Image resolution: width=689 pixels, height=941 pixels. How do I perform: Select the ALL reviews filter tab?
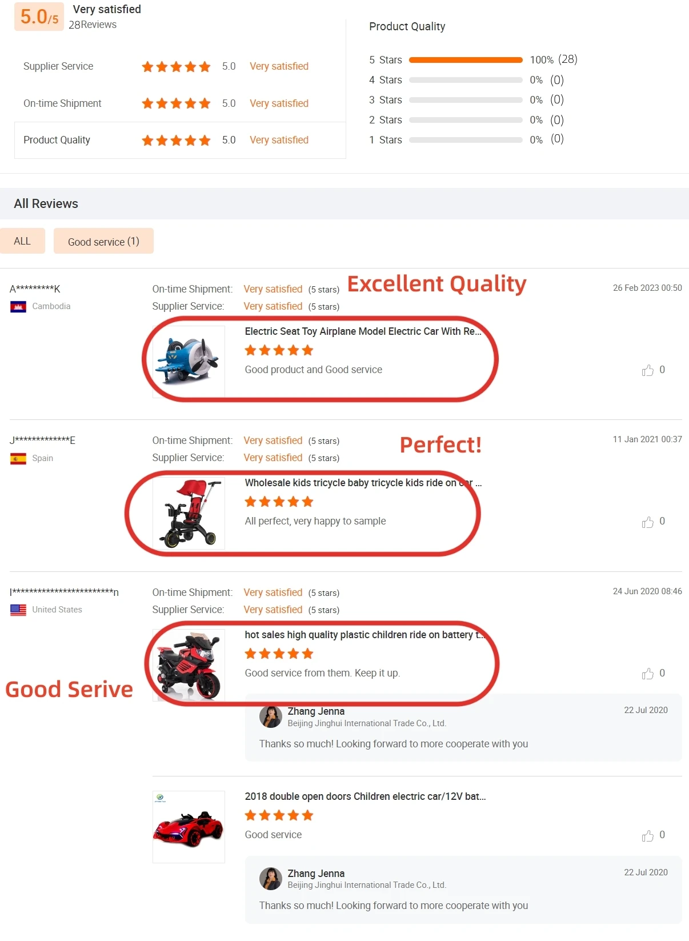click(x=22, y=241)
